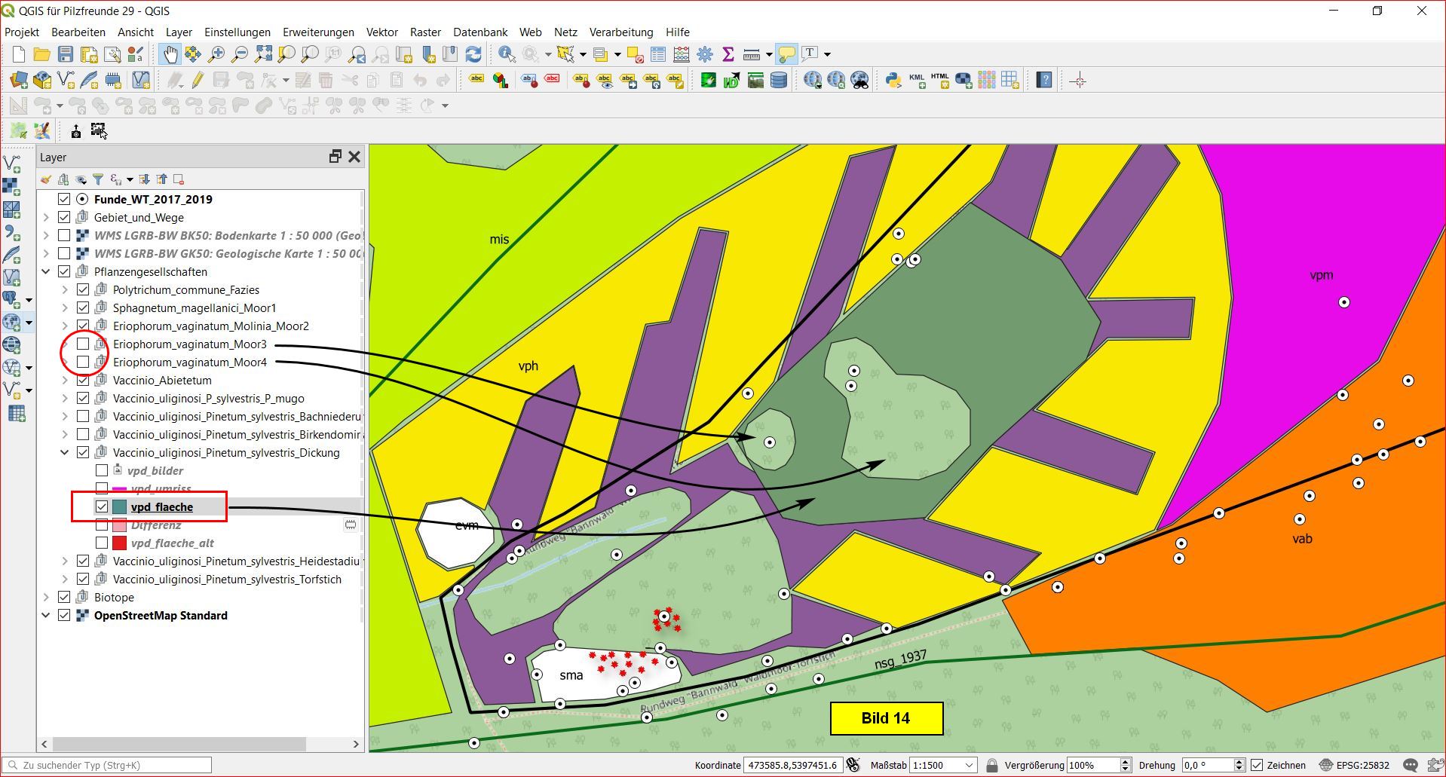Open the Maßstab scale dropdown
This screenshot has width=1446, height=777.
pyautogui.click(x=969, y=765)
